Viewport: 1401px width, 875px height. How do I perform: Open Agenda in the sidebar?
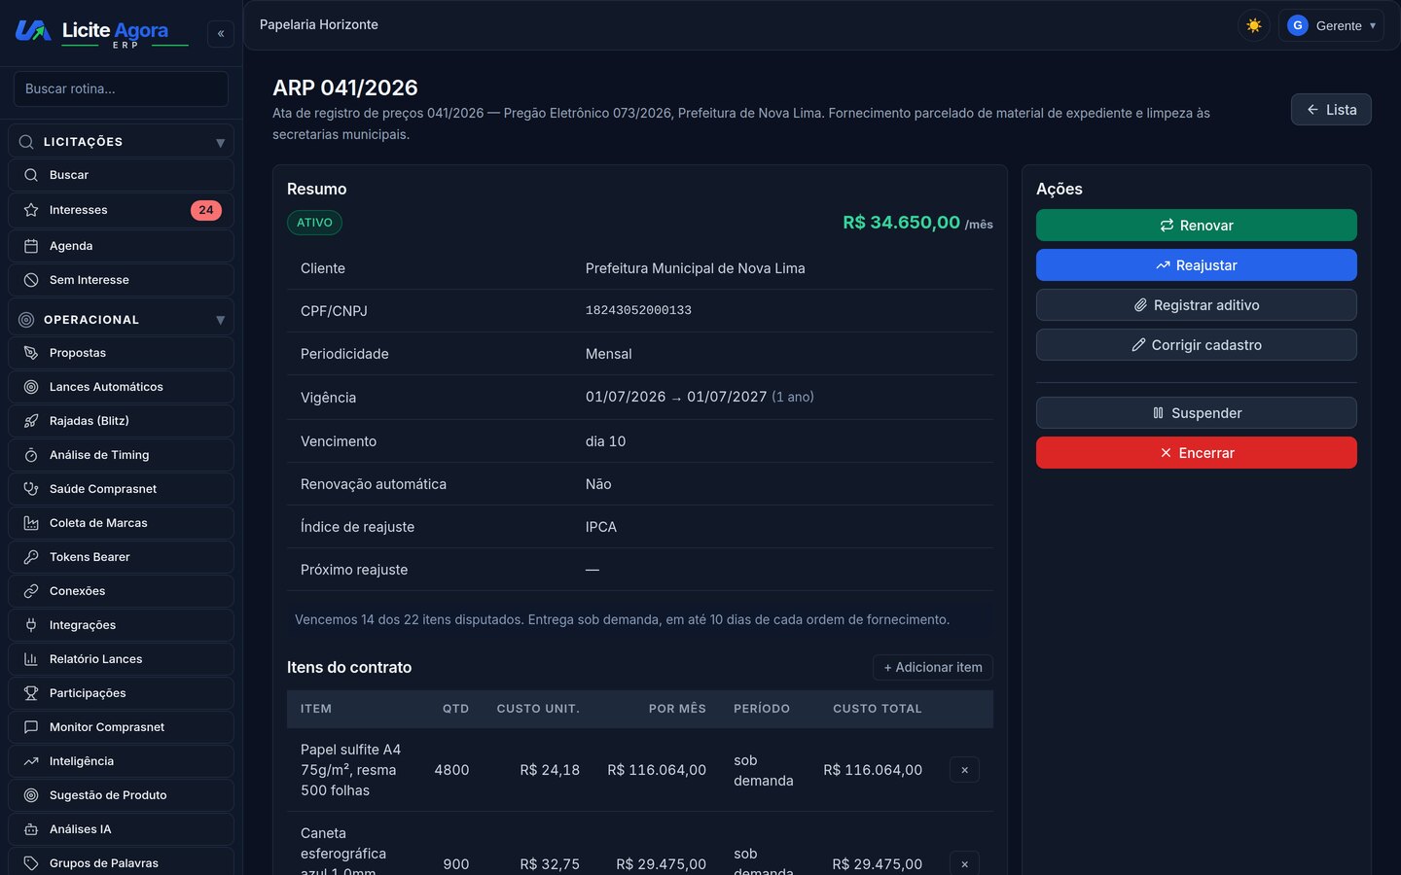click(x=121, y=246)
